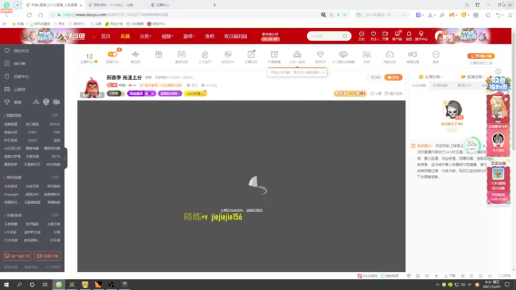Open the user avatar in the header
516x290 pixels.
tap(440, 36)
